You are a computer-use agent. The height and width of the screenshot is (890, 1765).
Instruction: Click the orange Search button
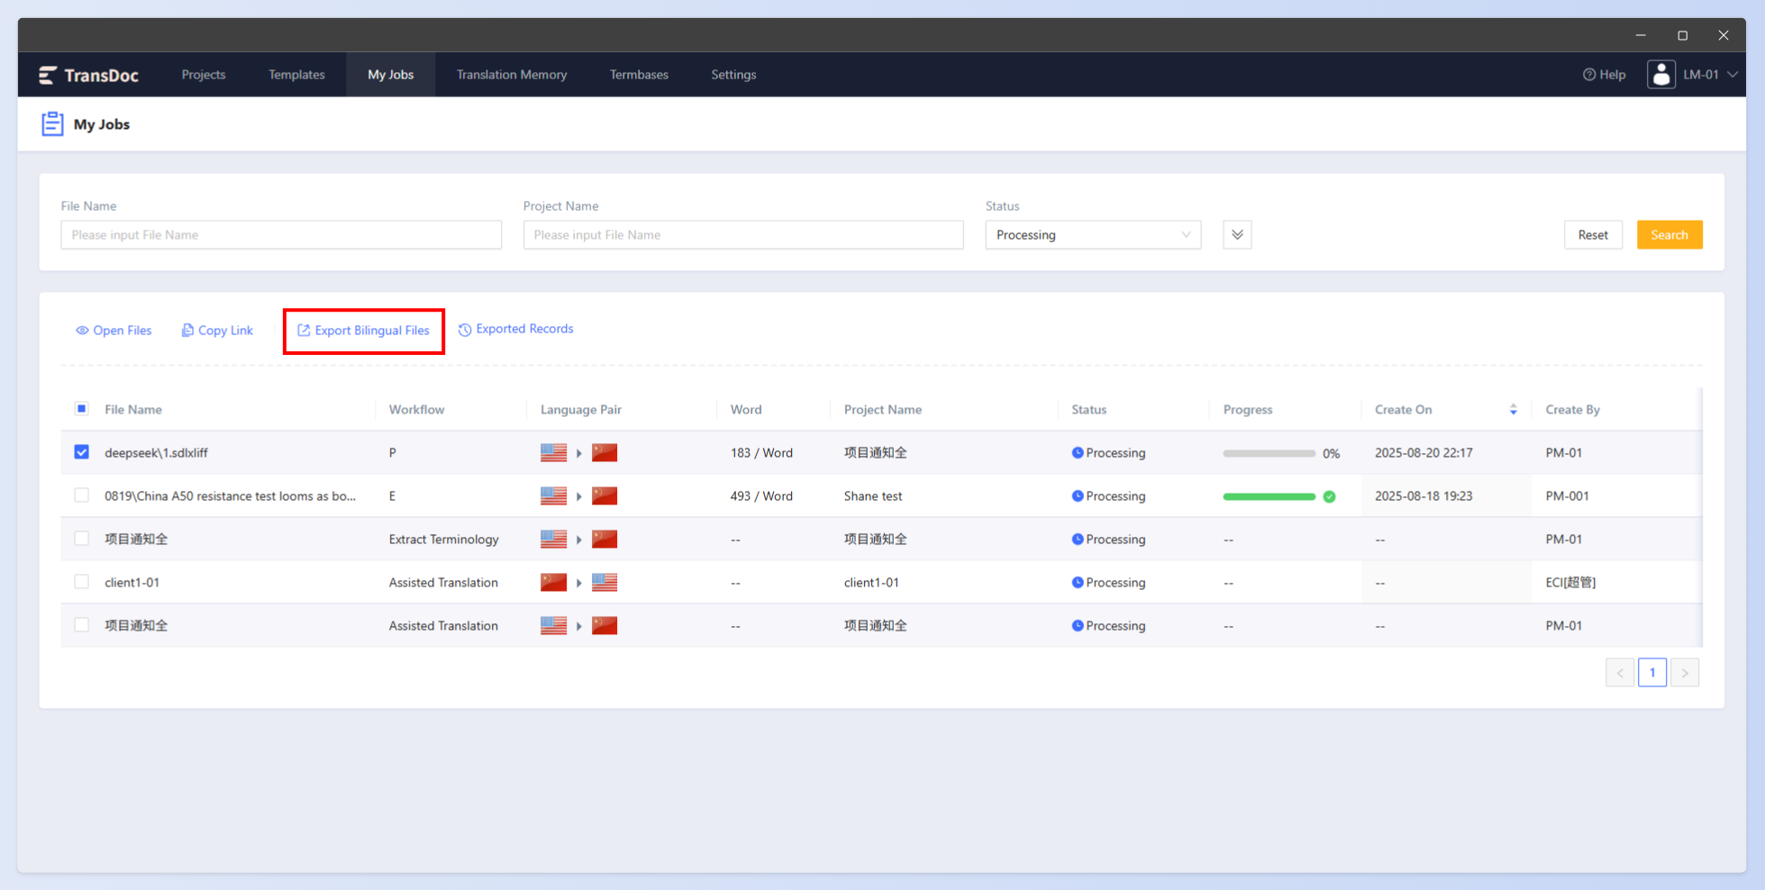[1669, 235]
